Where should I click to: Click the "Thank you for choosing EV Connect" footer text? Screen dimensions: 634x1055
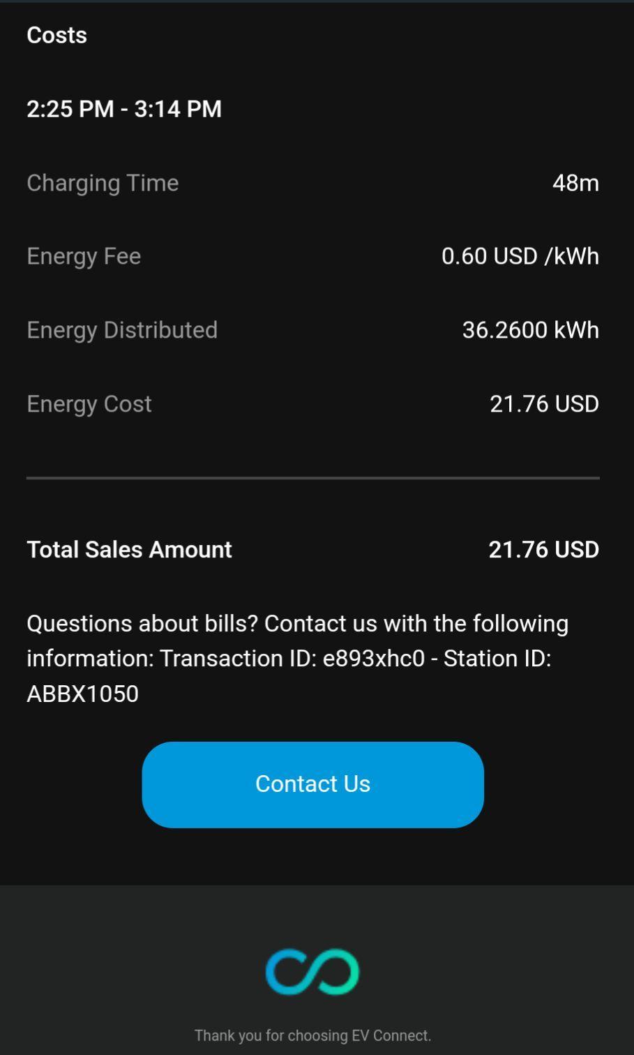click(312, 1035)
